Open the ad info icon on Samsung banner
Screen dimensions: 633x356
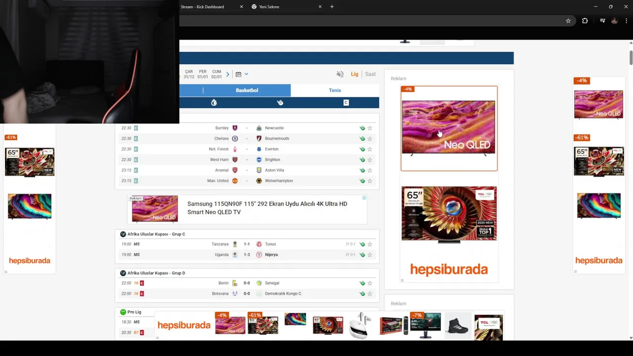(364, 198)
